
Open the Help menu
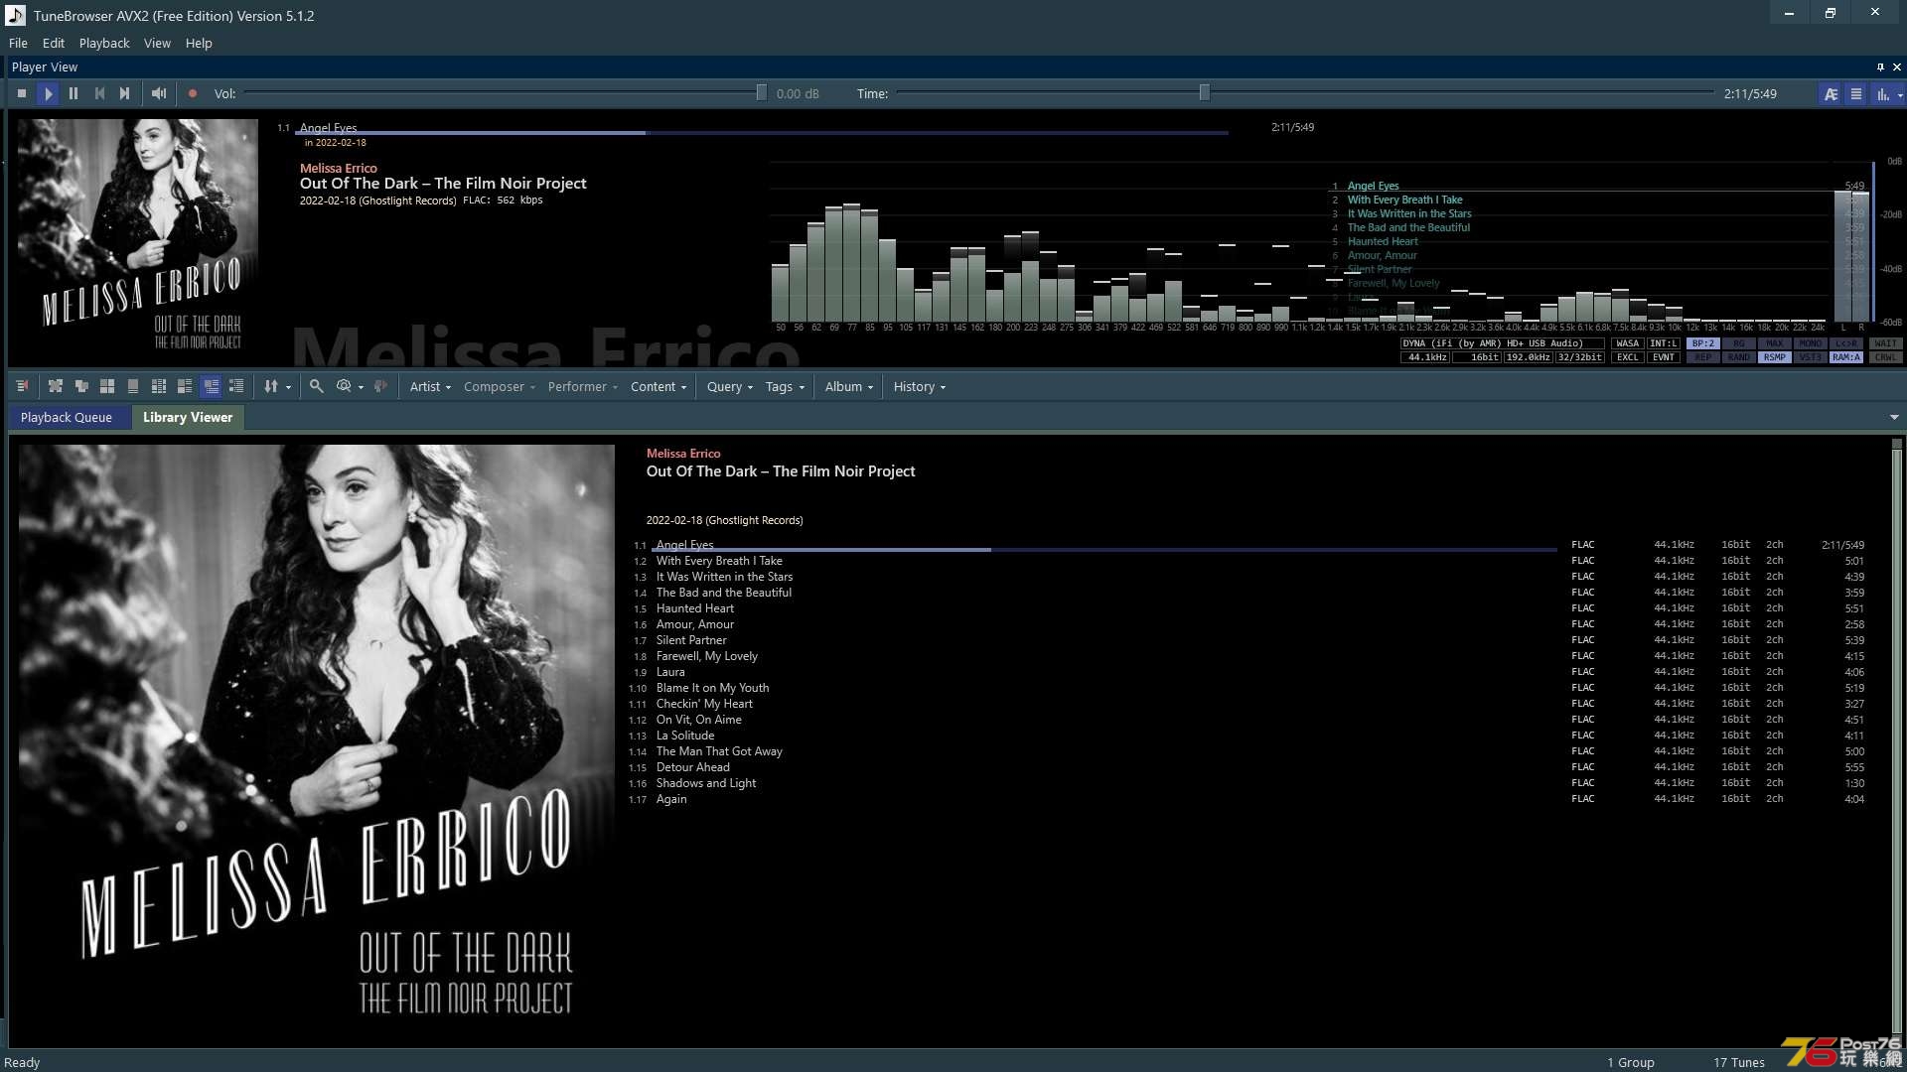click(x=199, y=43)
